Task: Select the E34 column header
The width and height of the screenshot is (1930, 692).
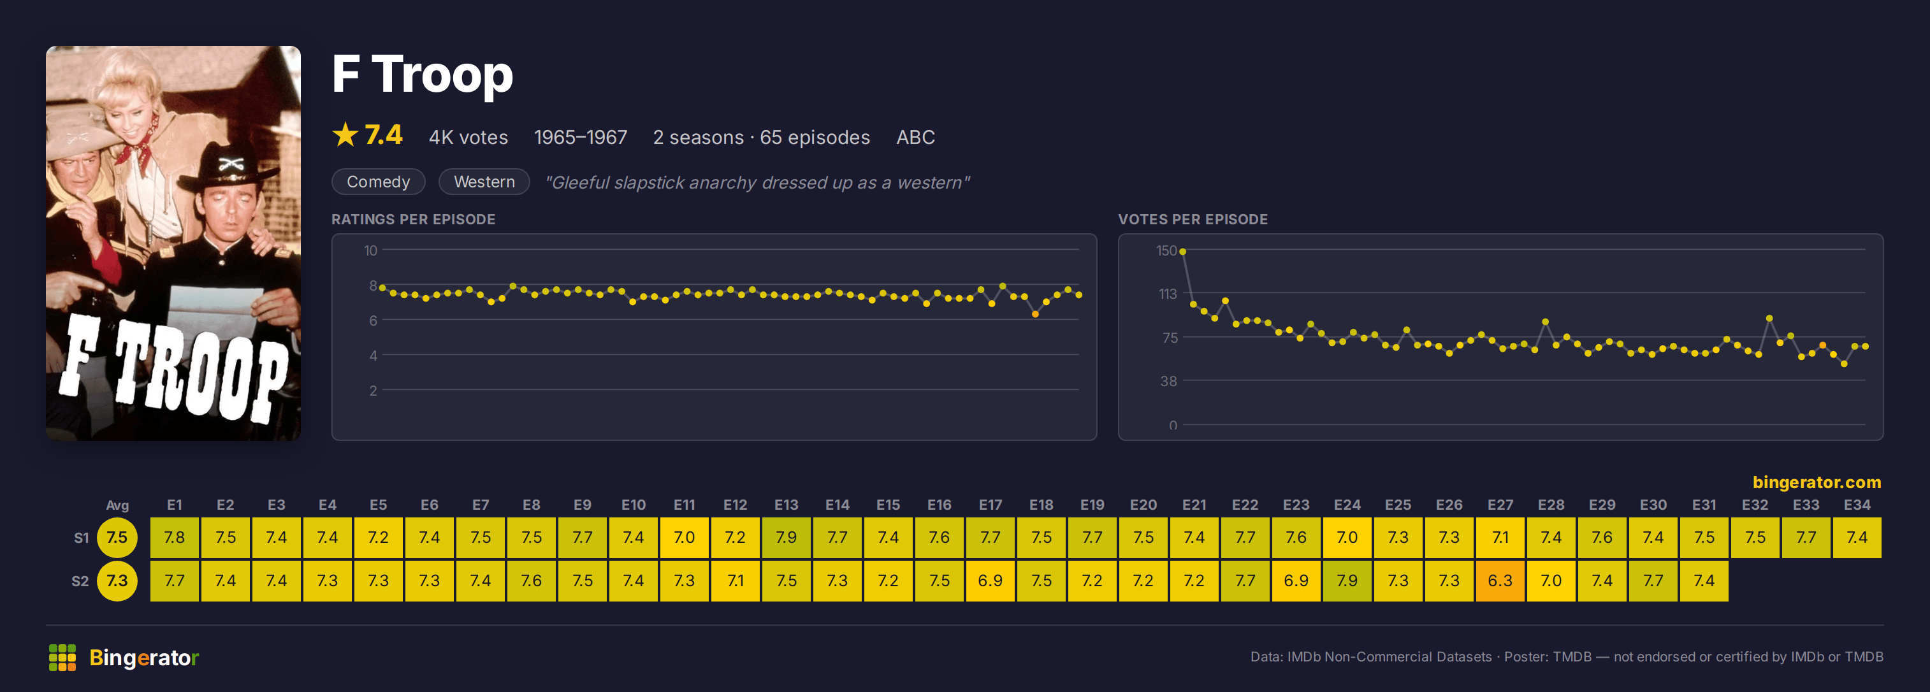Action: [x=1857, y=505]
